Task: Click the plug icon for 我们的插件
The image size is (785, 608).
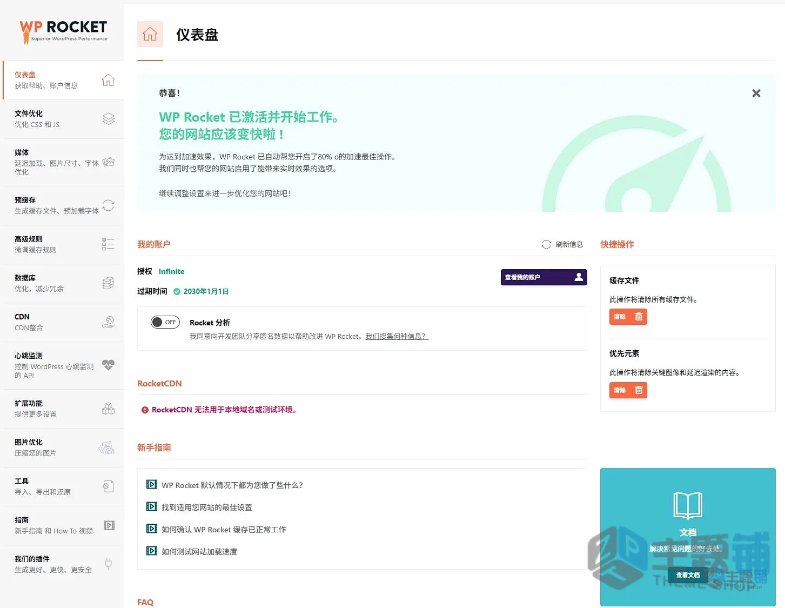Action: click(108, 564)
